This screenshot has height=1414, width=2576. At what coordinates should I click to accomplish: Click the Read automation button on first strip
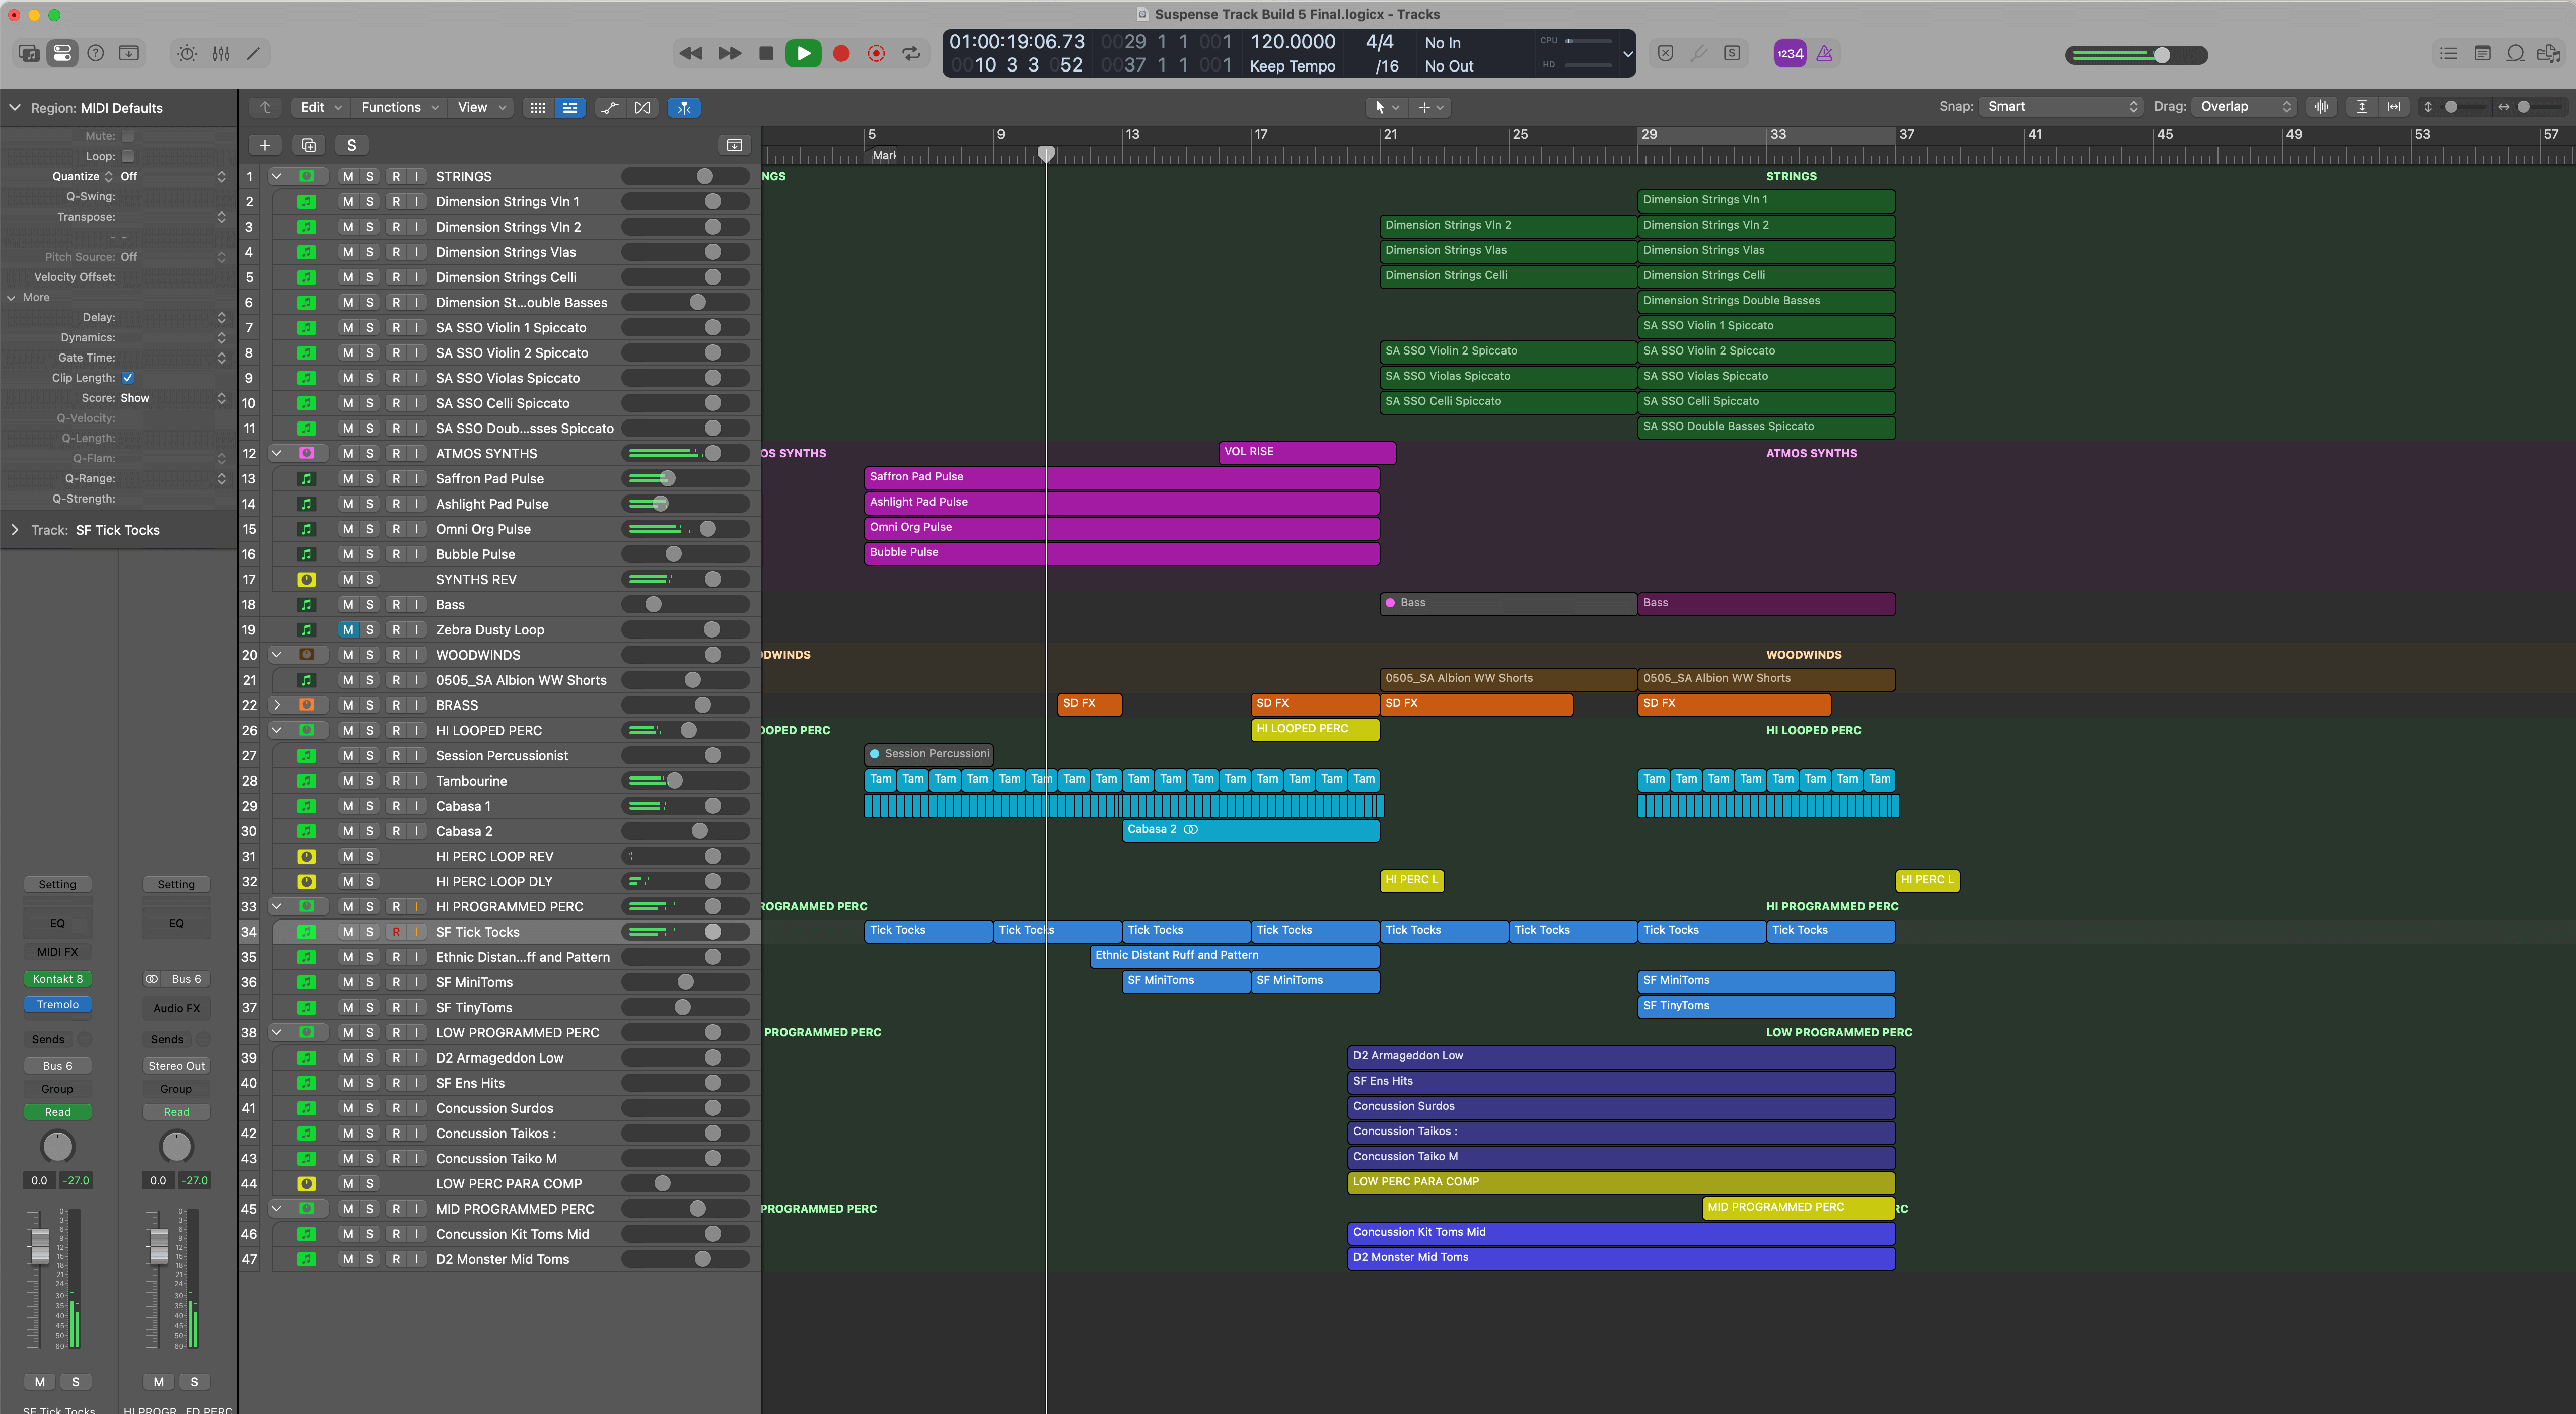(58, 1112)
